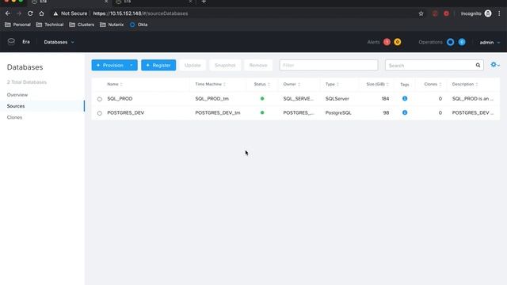Click the SQLServer type cell
Image resolution: width=507 pixels, height=285 pixels.
(x=337, y=98)
